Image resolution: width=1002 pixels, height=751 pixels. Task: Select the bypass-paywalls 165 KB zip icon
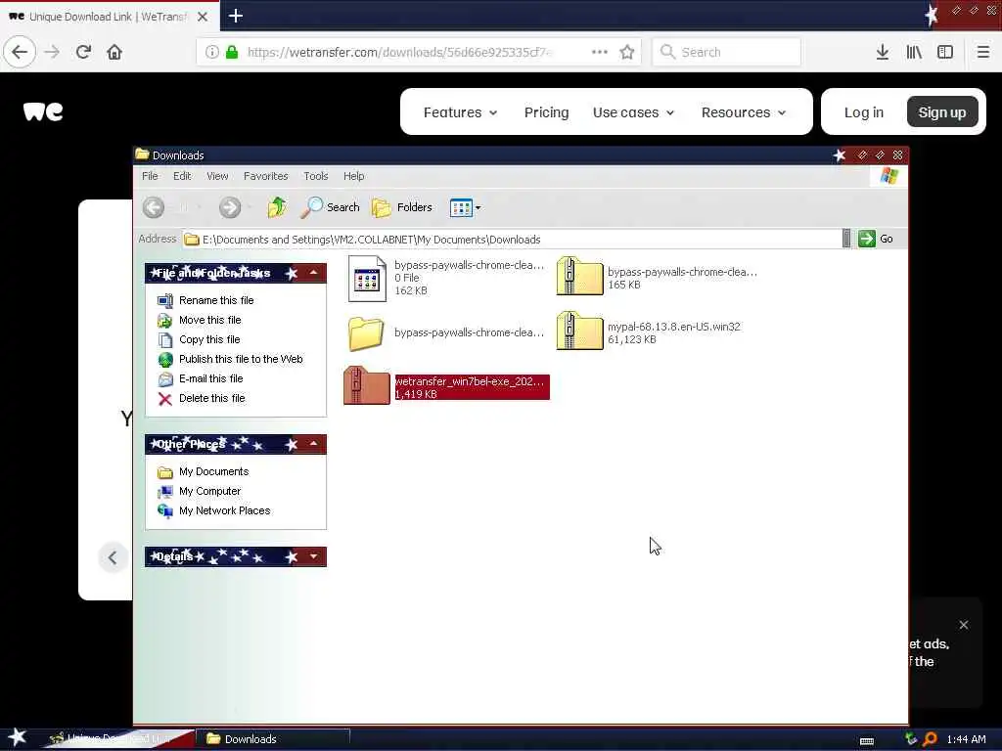579,276
